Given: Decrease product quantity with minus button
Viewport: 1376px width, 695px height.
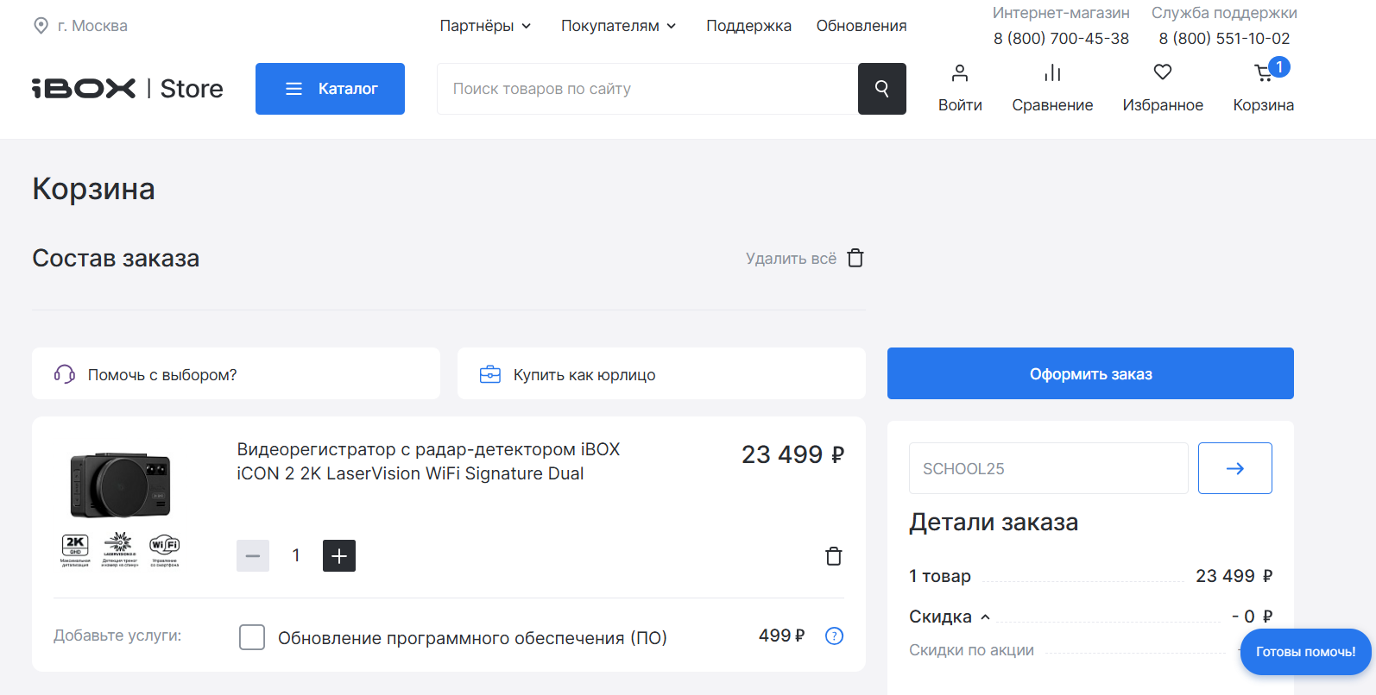Looking at the screenshot, I should coord(253,556).
